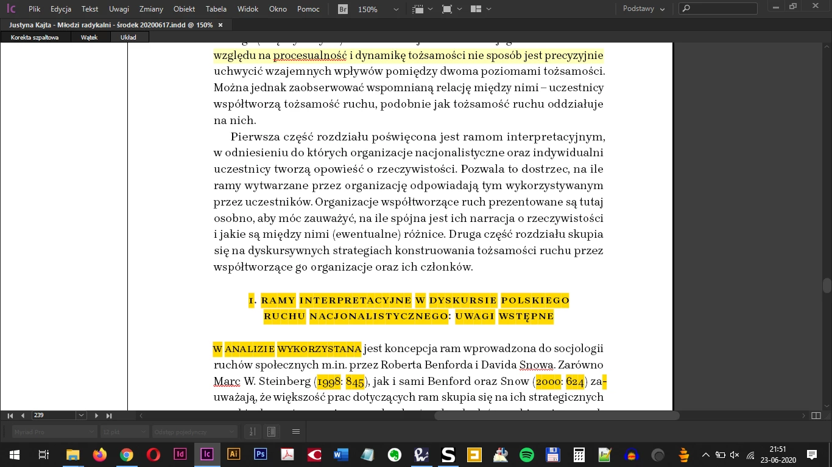Open the Uwagi menu
This screenshot has width=832, height=467.
coord(119,9)
